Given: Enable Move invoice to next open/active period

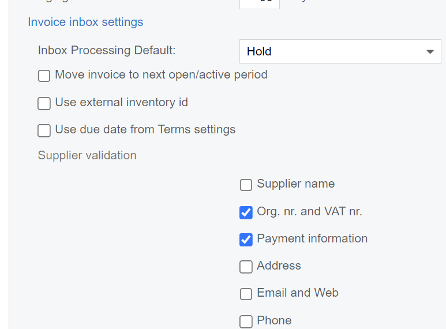Looking at the screenshot, I should [x=44, y=76].
